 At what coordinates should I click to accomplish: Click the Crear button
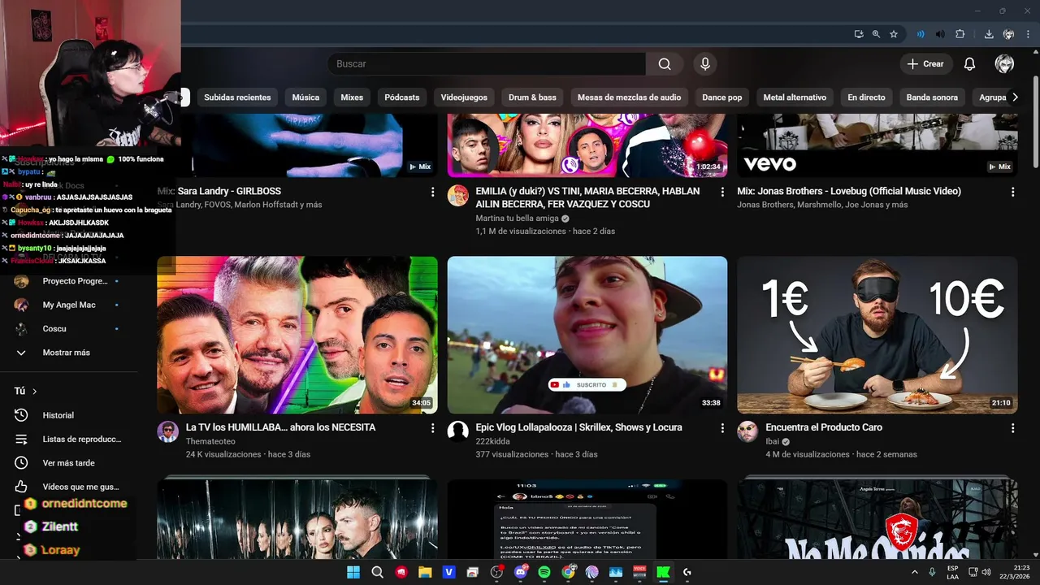point(925,64)
